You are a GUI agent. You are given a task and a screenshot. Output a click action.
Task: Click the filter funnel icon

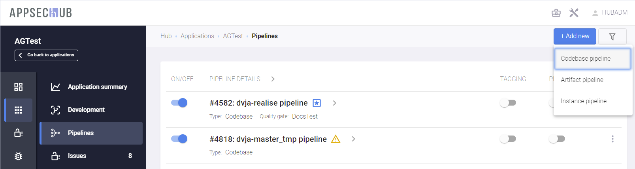(612, 37)
